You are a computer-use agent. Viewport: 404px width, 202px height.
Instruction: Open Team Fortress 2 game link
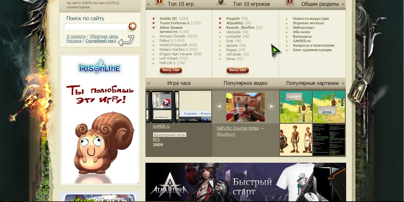click(x=175, y=23)
